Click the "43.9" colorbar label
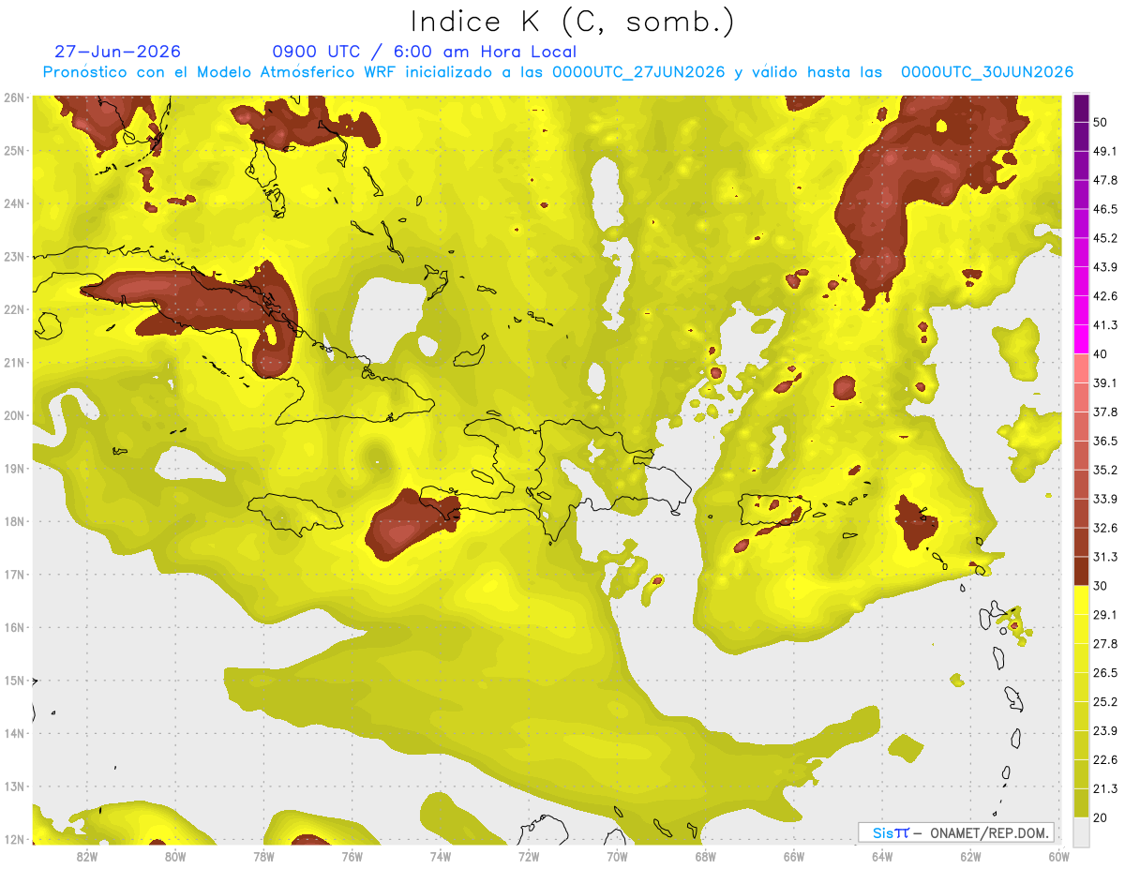The height and width of the screenshot is (869, 1125). (1105, 267)
